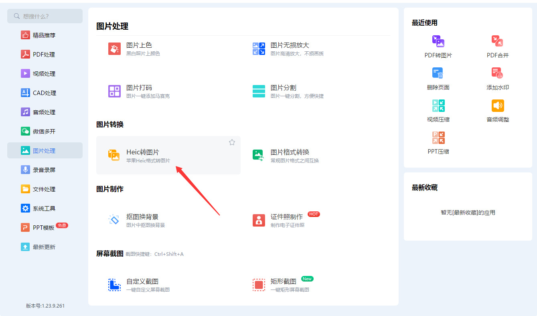The image size is (537, 316).
Task: Select CAD处理 in the sidebar
Action: [x=45, y=93]
